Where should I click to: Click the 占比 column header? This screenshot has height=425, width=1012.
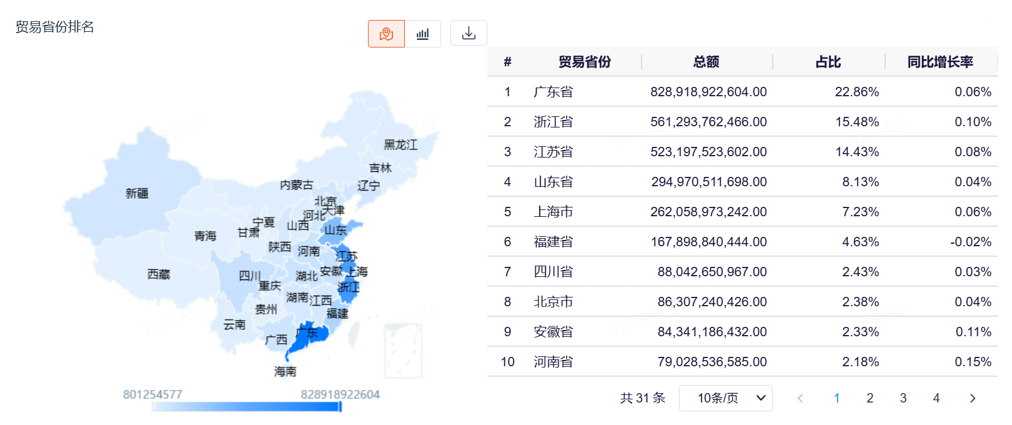coord(828,62)
